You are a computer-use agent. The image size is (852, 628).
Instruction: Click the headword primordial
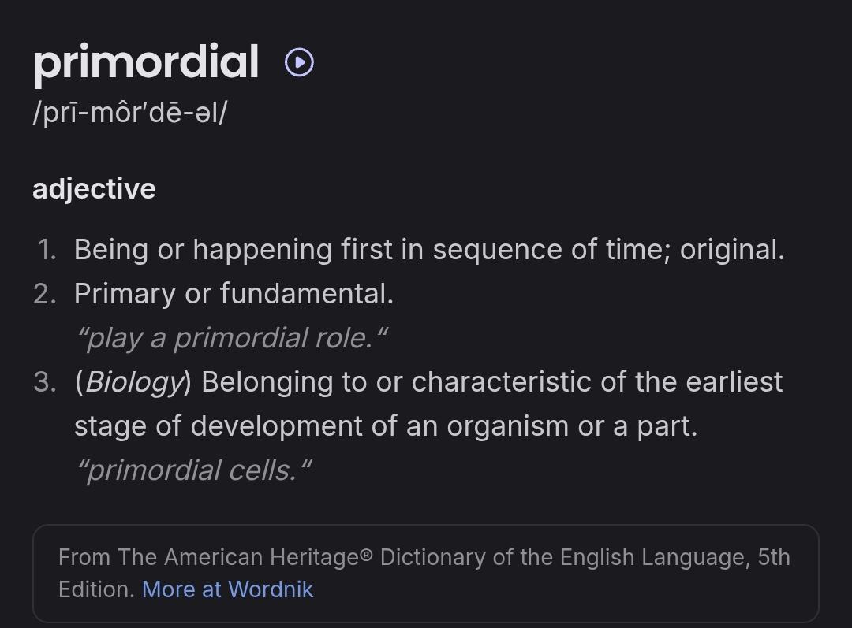[146, 63]
